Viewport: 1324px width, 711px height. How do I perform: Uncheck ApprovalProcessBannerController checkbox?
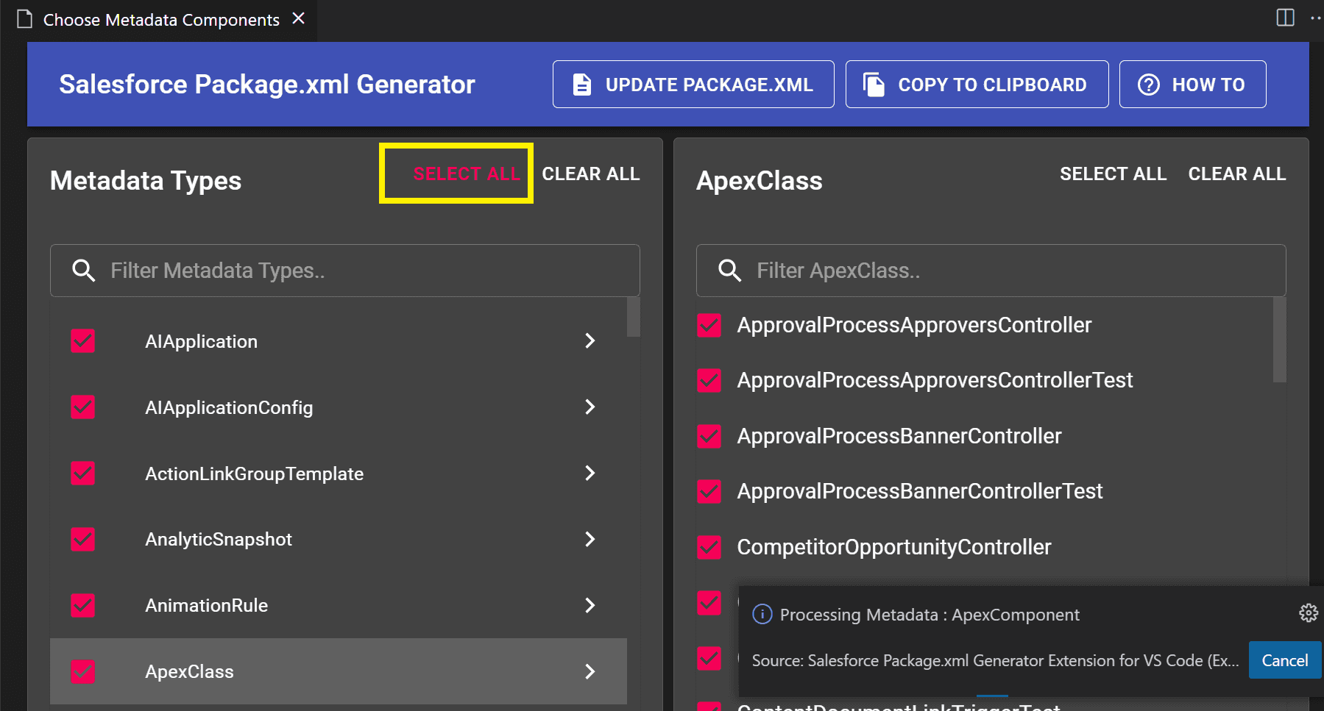[x=709, y=436]
